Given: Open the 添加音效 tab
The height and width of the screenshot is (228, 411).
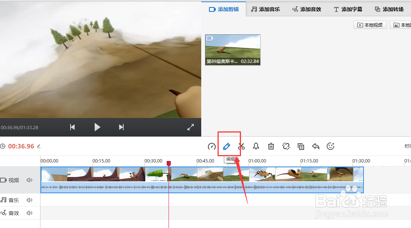Looking at the screenshot, I should pyautogui.click(x=306, y=9).
